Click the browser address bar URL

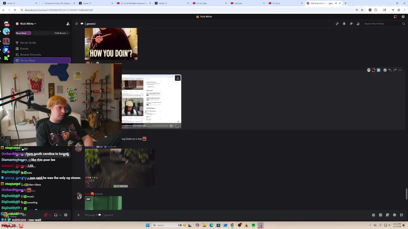[x=59, y=10]
